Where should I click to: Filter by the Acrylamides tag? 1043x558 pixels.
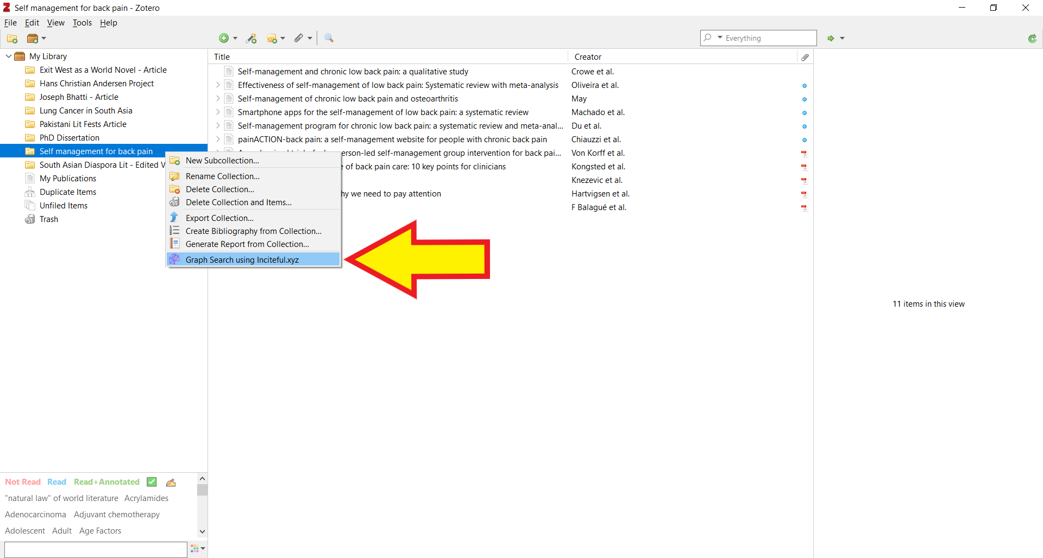[x=146, y=498]
